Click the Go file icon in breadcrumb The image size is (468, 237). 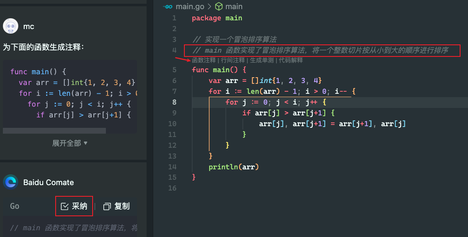tap(168, 7)
